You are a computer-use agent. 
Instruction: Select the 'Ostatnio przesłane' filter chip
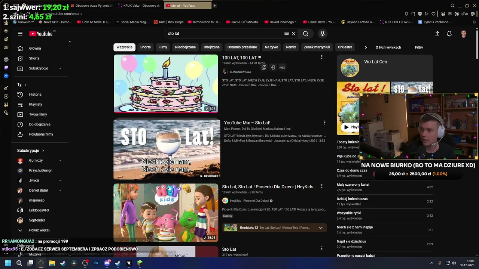tap(242, 47)
